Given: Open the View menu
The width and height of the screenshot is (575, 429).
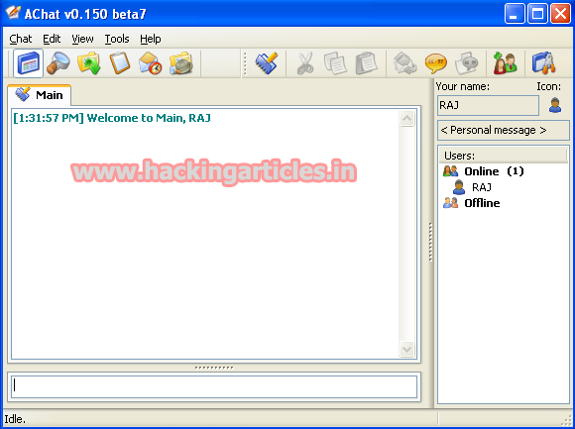Looking at the screenshot, I should coord(82,39).
